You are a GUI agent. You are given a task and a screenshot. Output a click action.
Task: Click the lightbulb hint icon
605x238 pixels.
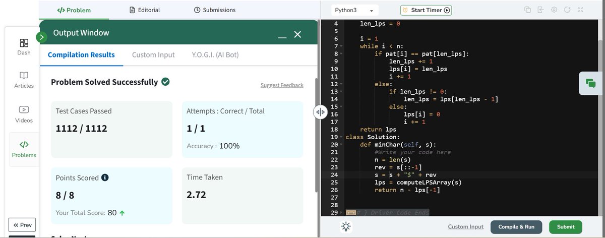tap(346, 226)
